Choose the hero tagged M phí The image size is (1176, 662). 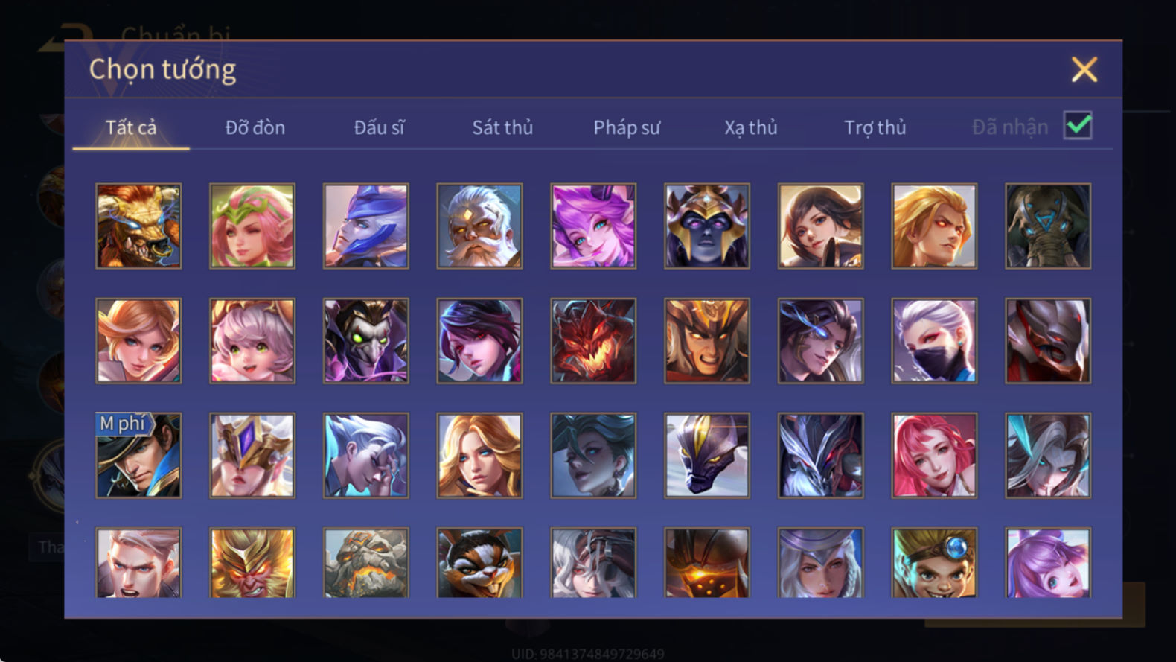point(138,455)
